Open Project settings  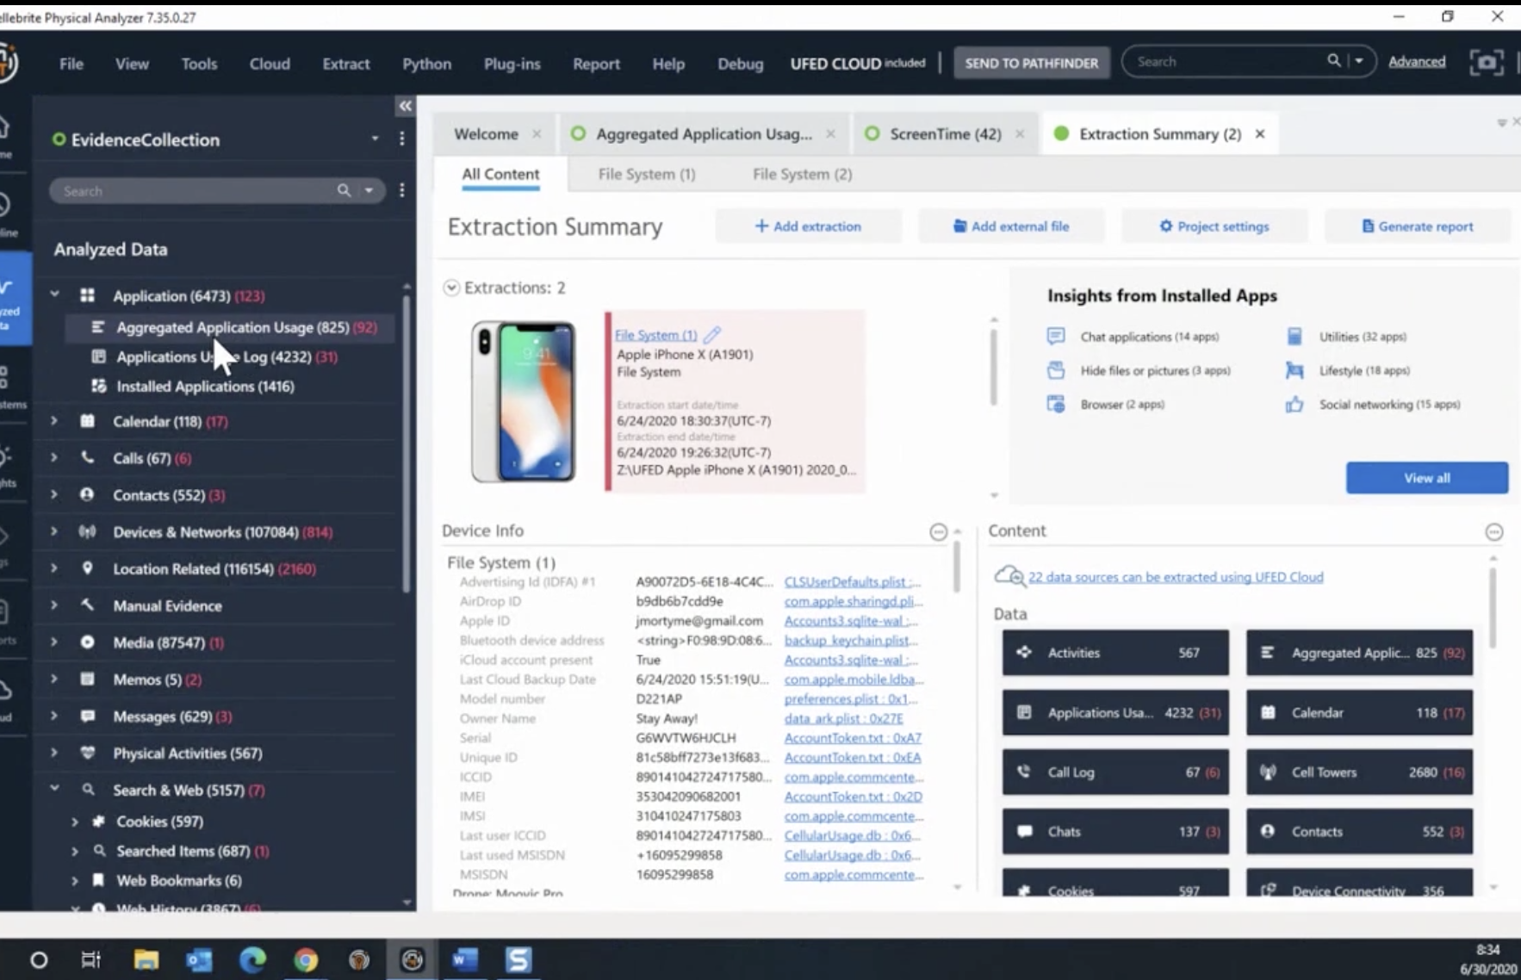click(1214, 226)
